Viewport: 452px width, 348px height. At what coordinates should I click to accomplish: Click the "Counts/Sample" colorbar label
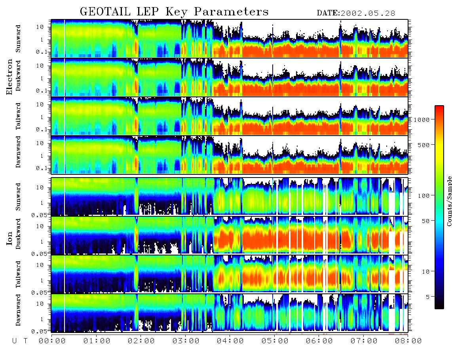pos(449,201)
